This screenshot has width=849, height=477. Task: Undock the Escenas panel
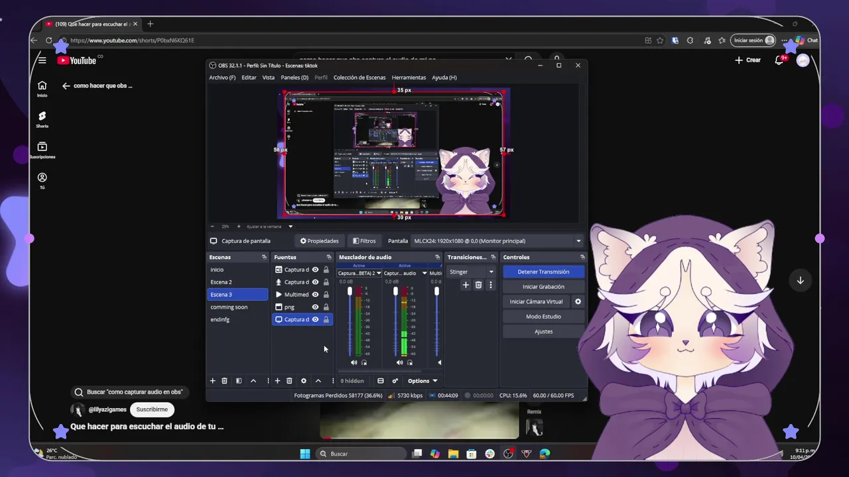click(x=264, y=257)
